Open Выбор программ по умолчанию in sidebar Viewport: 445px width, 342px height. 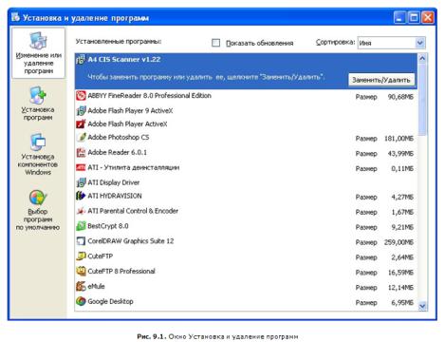tap(38, 210)
